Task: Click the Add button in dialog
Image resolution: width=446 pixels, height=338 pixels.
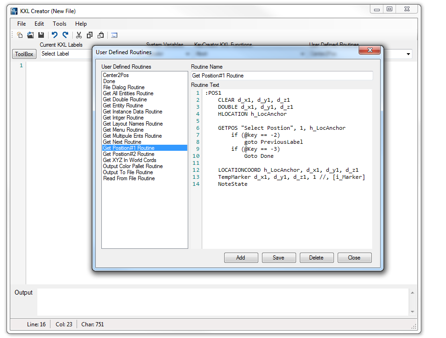Action: 241,258
